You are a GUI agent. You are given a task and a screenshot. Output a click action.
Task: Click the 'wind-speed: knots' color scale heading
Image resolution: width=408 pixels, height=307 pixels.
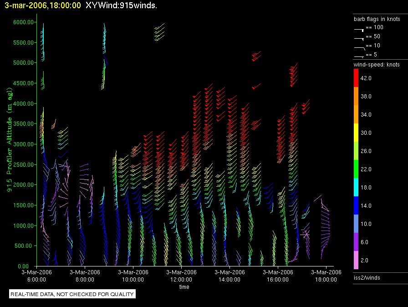click(377, 65)
